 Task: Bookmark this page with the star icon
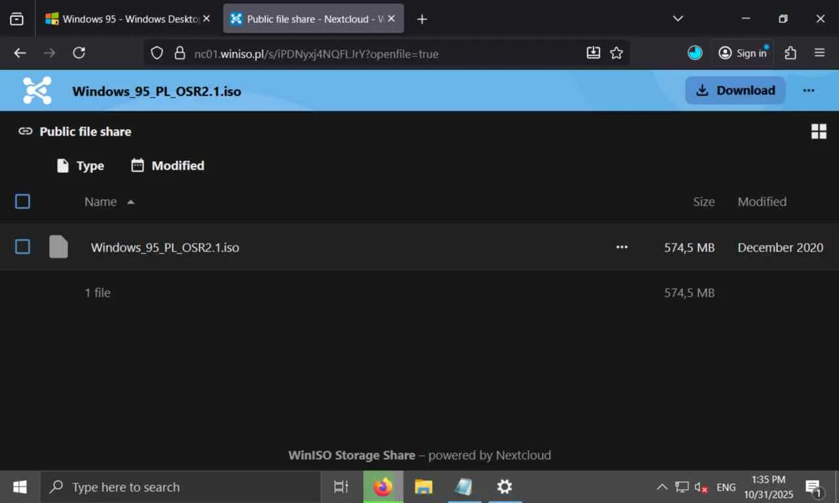pyautogui.click(x=616, y=53)
